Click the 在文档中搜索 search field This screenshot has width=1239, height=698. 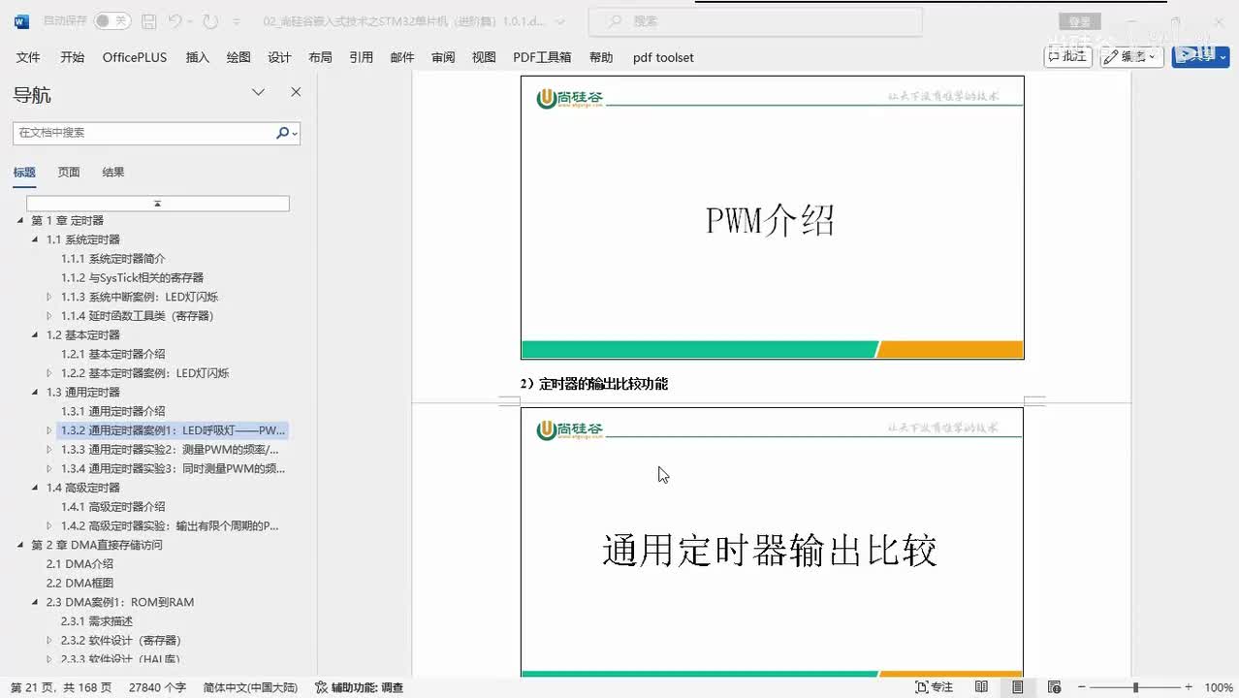(143, 133)
